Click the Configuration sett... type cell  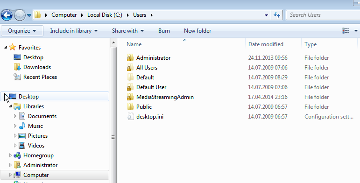tap(329, 117)
